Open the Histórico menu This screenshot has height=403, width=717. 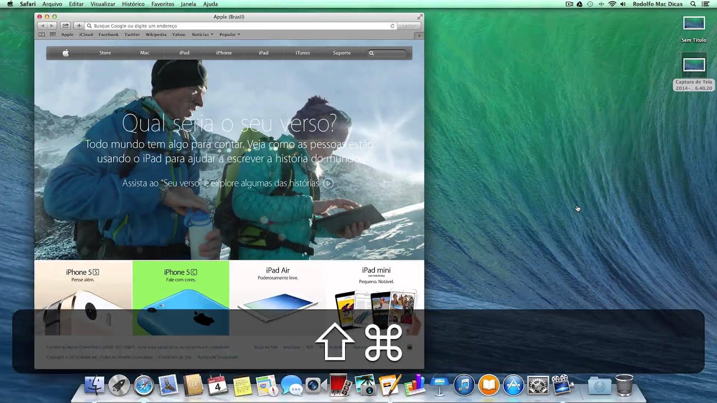point(133,4)
